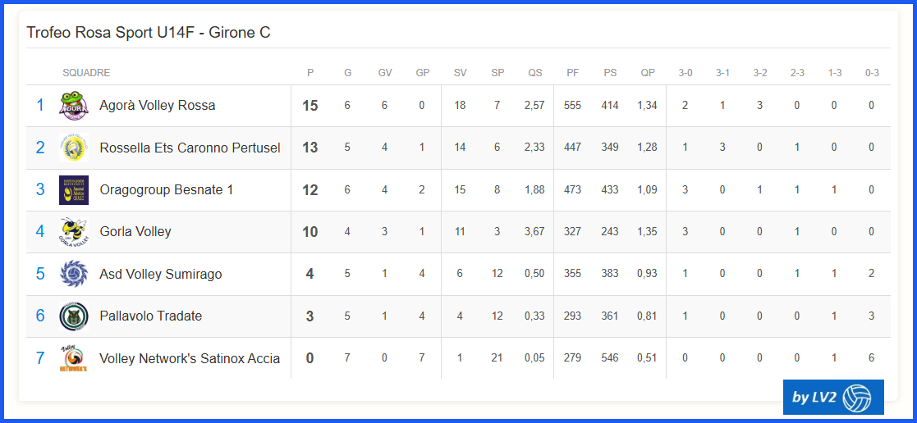Open Agorà Volley Rossa team name
Image resolution: width=917 pixels, height=423 pixels.
coord(158,105)
